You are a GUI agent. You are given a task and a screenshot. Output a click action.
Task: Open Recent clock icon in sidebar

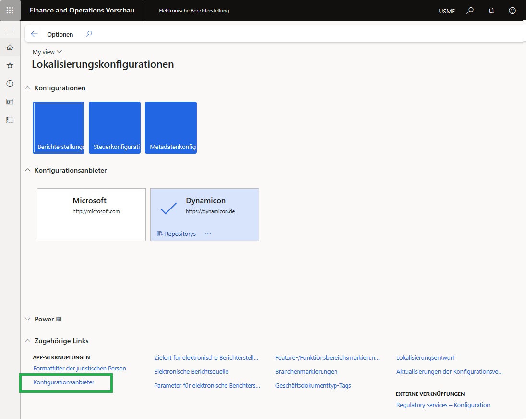tap(10, 84)
